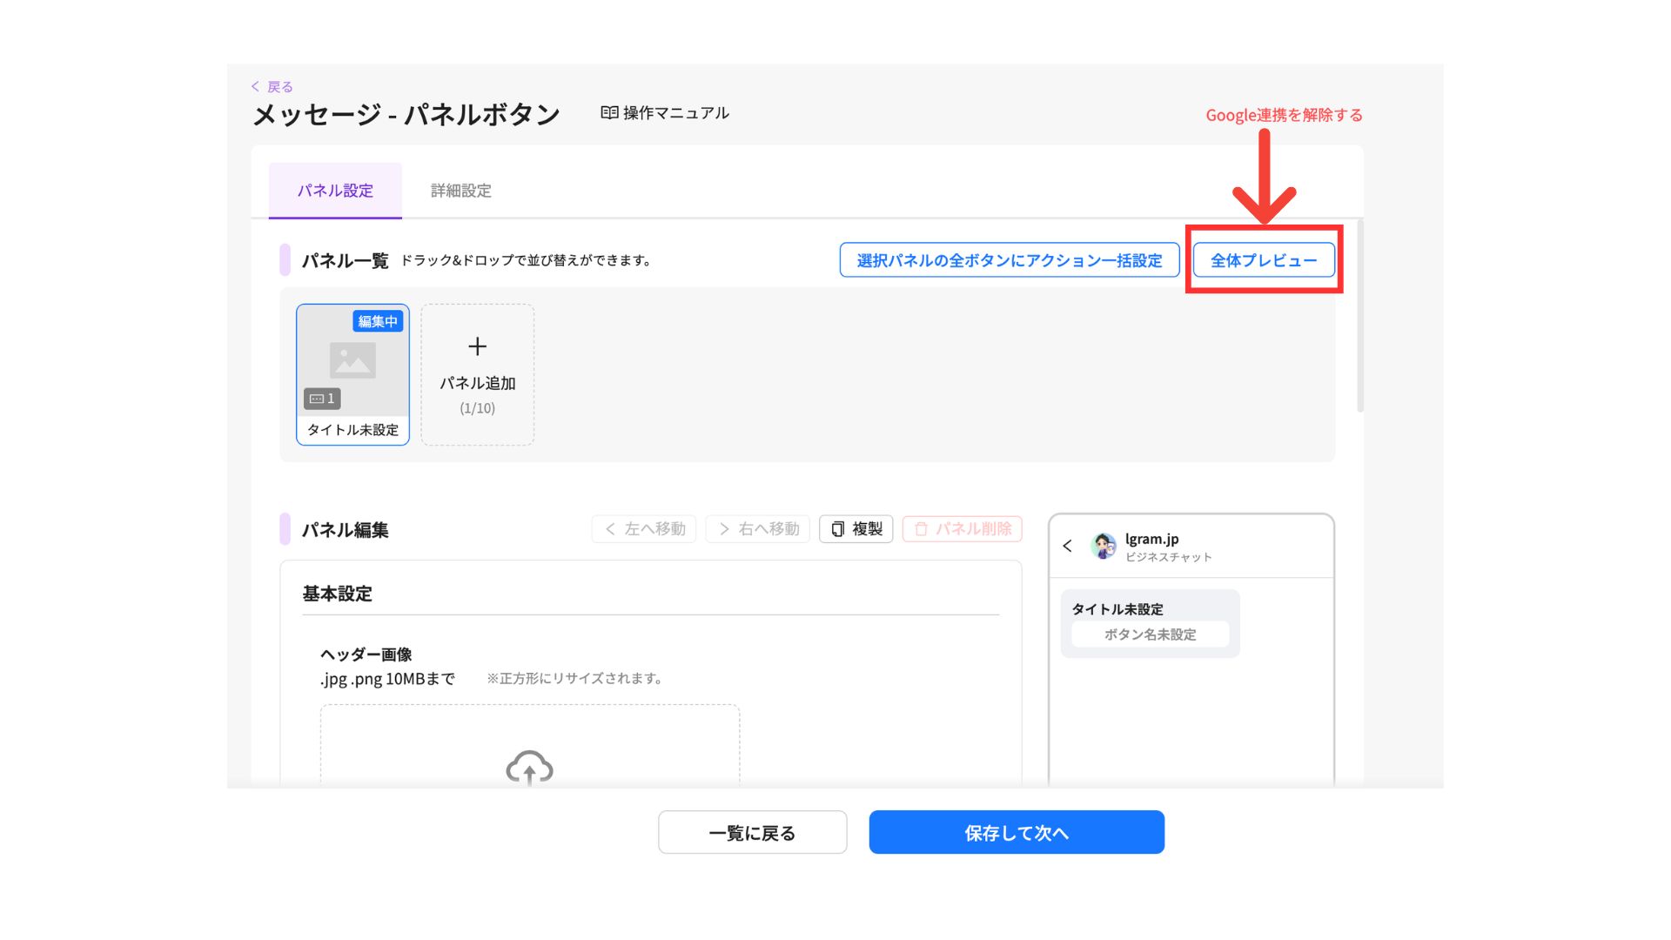1671x940 pixels.
Task: Click the lgram.jp avatar in preview
Action: pos(1104,546)
